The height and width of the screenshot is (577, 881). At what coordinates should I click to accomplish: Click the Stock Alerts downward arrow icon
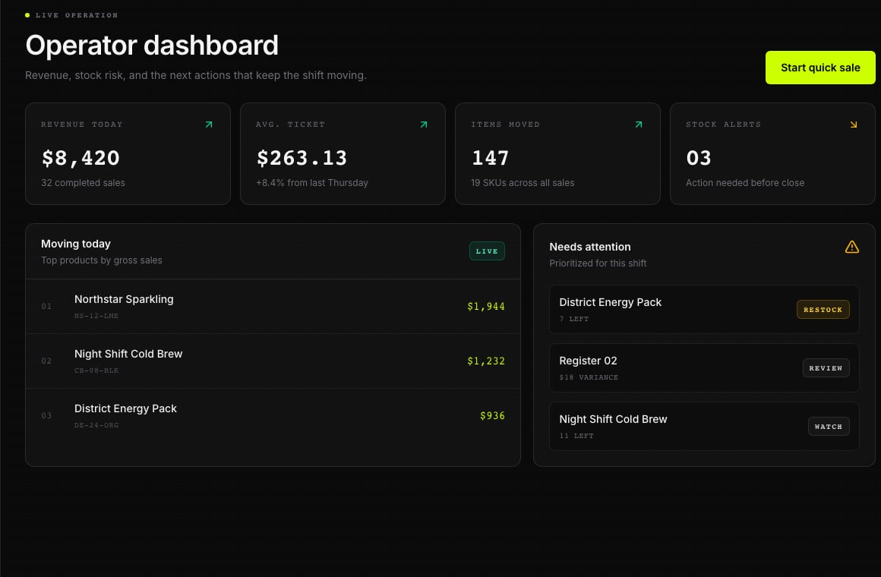[x=854, y=125]
